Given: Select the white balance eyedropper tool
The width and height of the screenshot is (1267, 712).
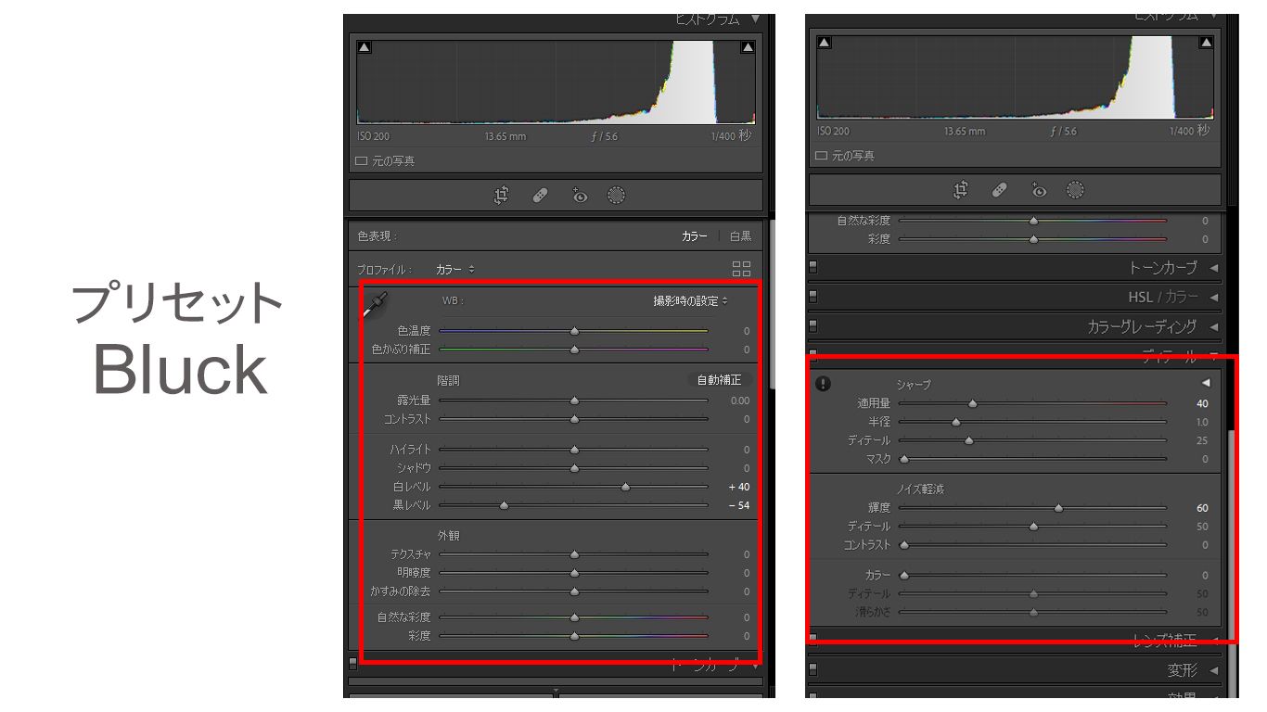Looking at the screenshot, I should (x=376, y=304).
